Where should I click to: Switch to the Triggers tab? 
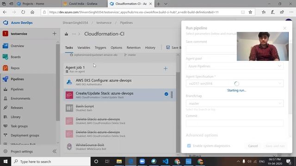(100, 47)
